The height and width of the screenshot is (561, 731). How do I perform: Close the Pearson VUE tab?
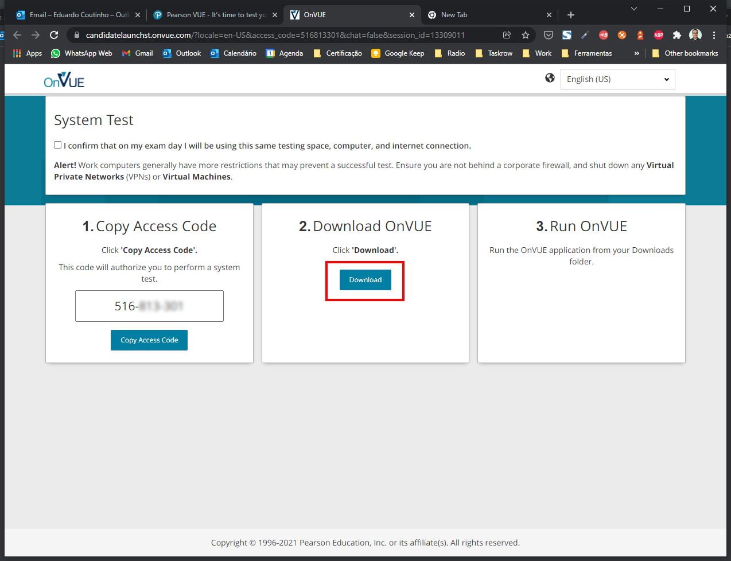(275, 15)
